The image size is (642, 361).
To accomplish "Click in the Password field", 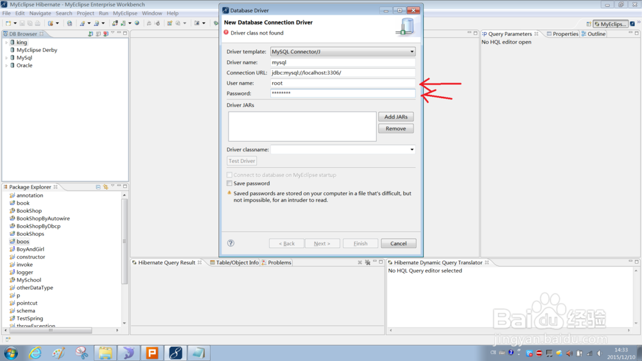I will tap(343, 93).
